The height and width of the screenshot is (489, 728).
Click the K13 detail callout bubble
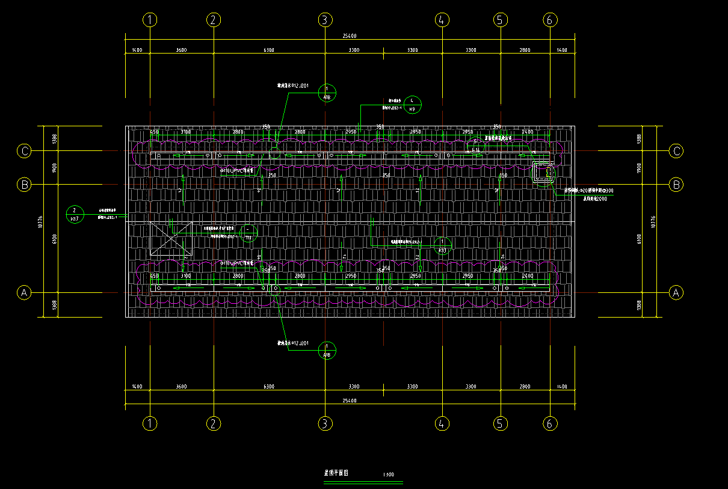coord(443,245)
